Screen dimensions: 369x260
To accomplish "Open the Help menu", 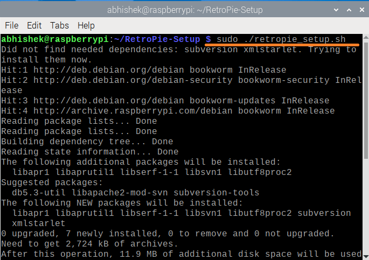I will coord(86,25).
